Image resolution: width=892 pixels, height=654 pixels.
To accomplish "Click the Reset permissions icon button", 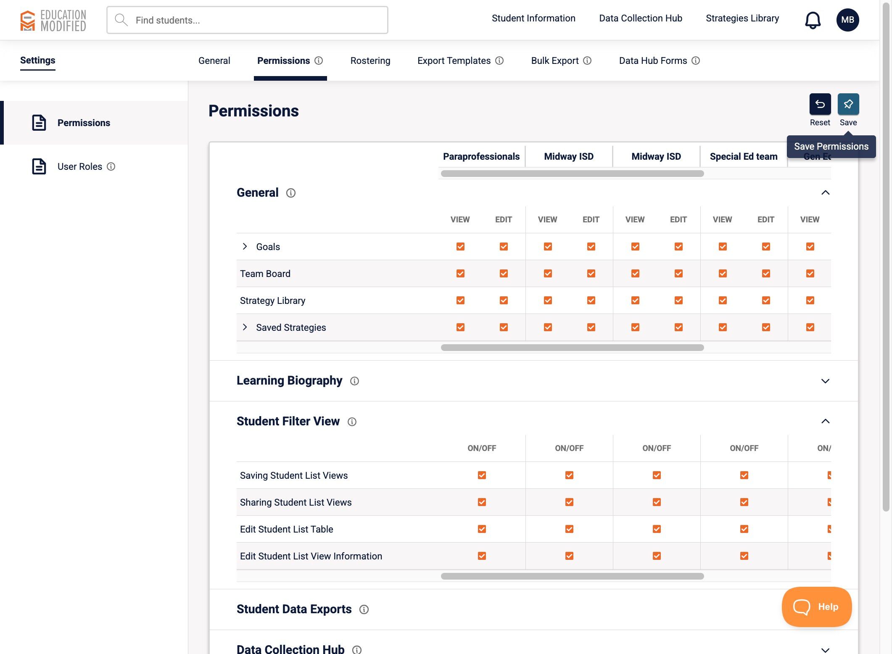I will pos(820,104).
